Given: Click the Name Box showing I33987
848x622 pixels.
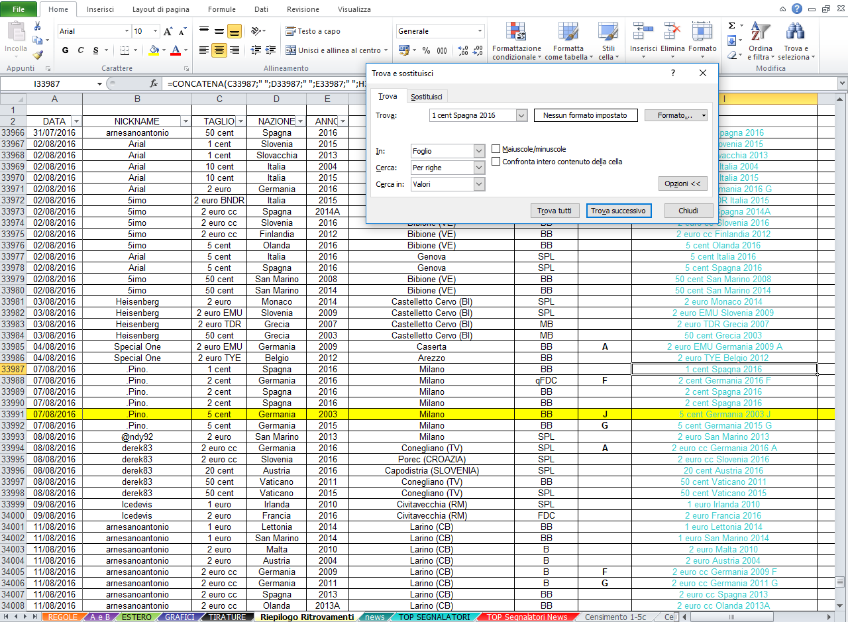Looking at the screenshot, I should [x=53, y=83].
